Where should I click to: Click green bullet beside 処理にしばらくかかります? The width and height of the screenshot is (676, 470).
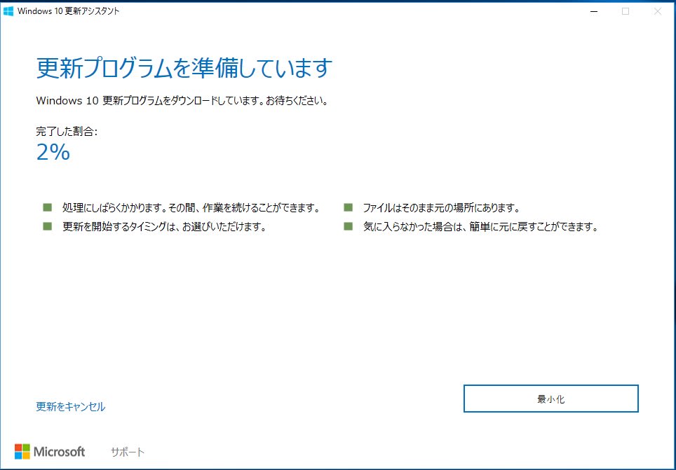click(48, 207)
